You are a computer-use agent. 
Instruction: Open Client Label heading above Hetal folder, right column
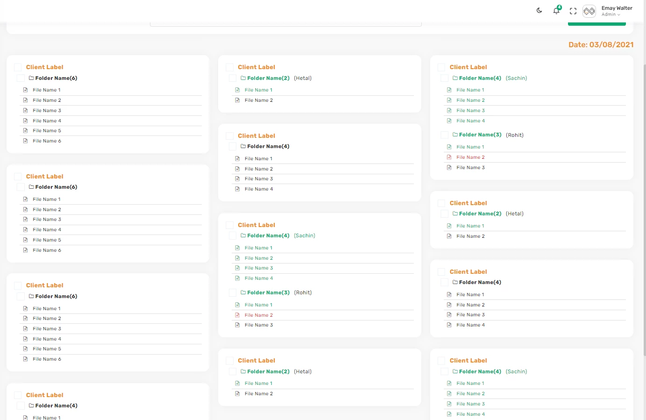pos(469,203)
